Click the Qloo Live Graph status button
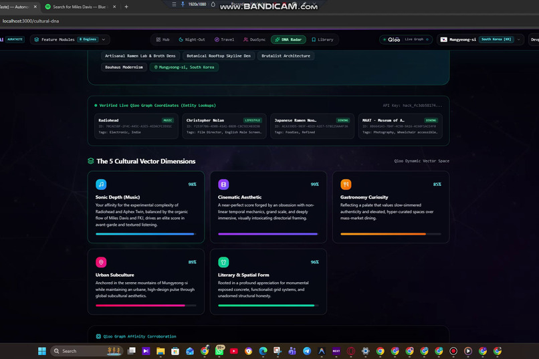Screen dimensions: 539x359 [406, 39]
